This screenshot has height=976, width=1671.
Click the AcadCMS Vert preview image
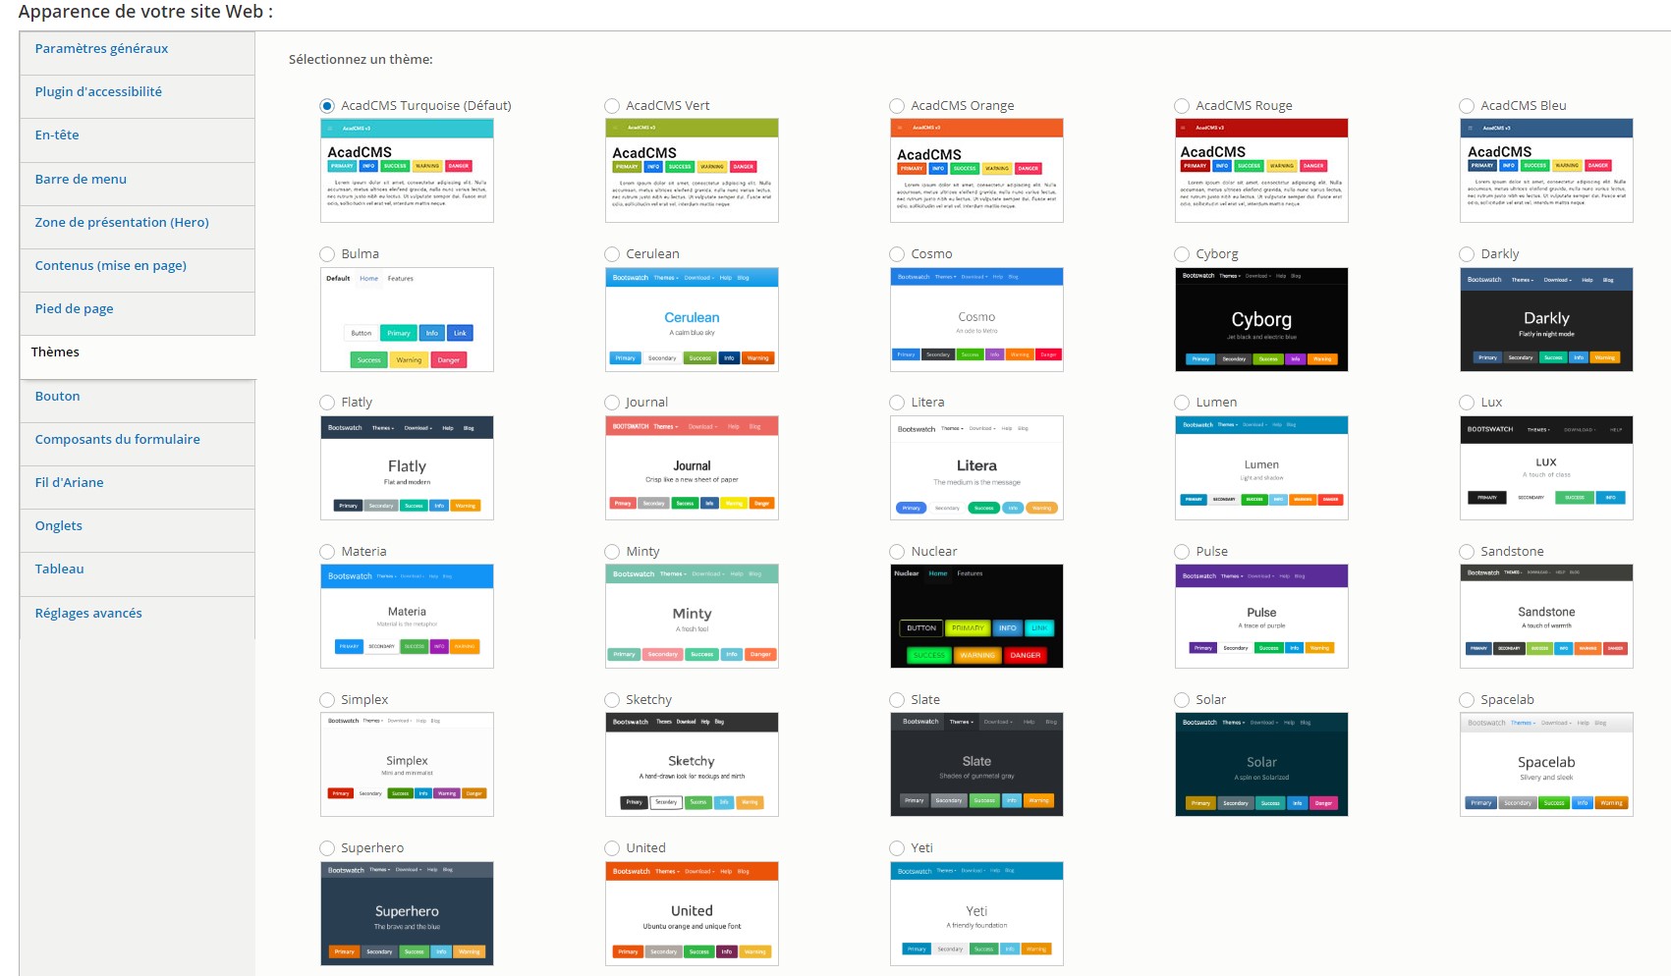(692, 170)
